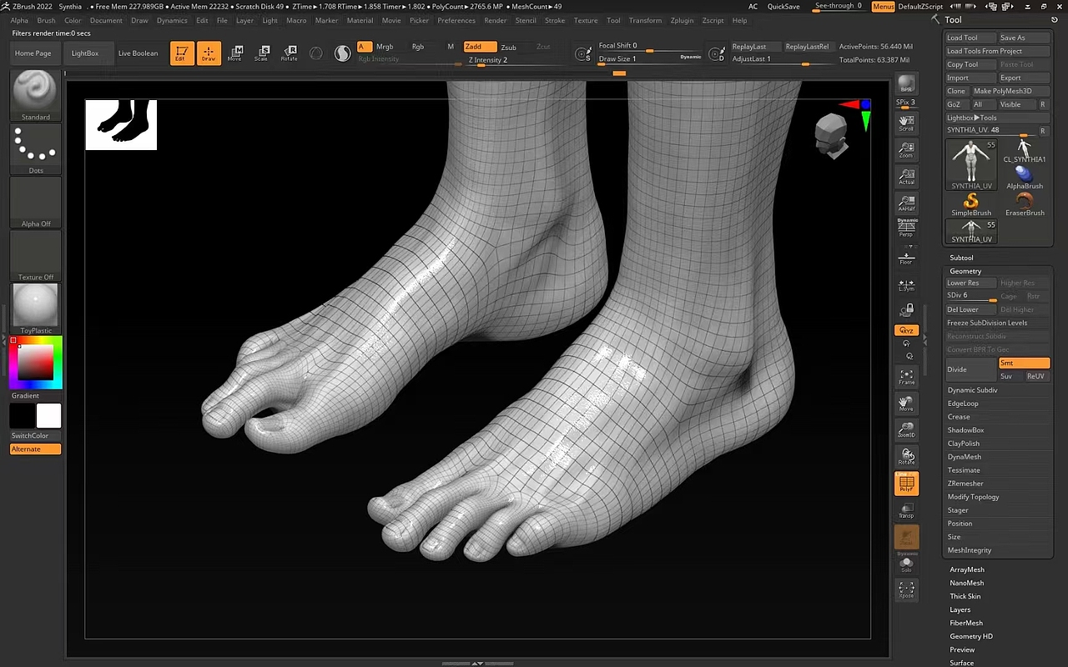
Task: Open the ToyPlastic material picker
Action: pos(35,309)
